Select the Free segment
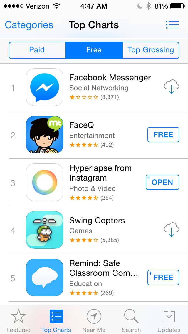The width and height of the screenshot is (188, 334). [x=94, y=50]
